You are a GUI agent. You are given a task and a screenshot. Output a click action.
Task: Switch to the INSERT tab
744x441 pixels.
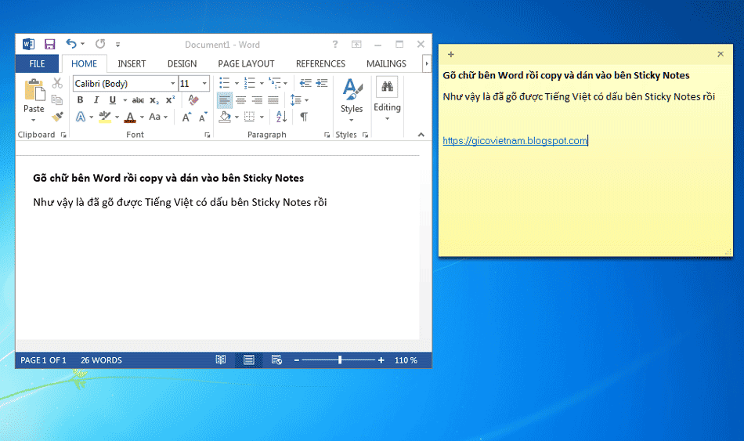point(132,63)
